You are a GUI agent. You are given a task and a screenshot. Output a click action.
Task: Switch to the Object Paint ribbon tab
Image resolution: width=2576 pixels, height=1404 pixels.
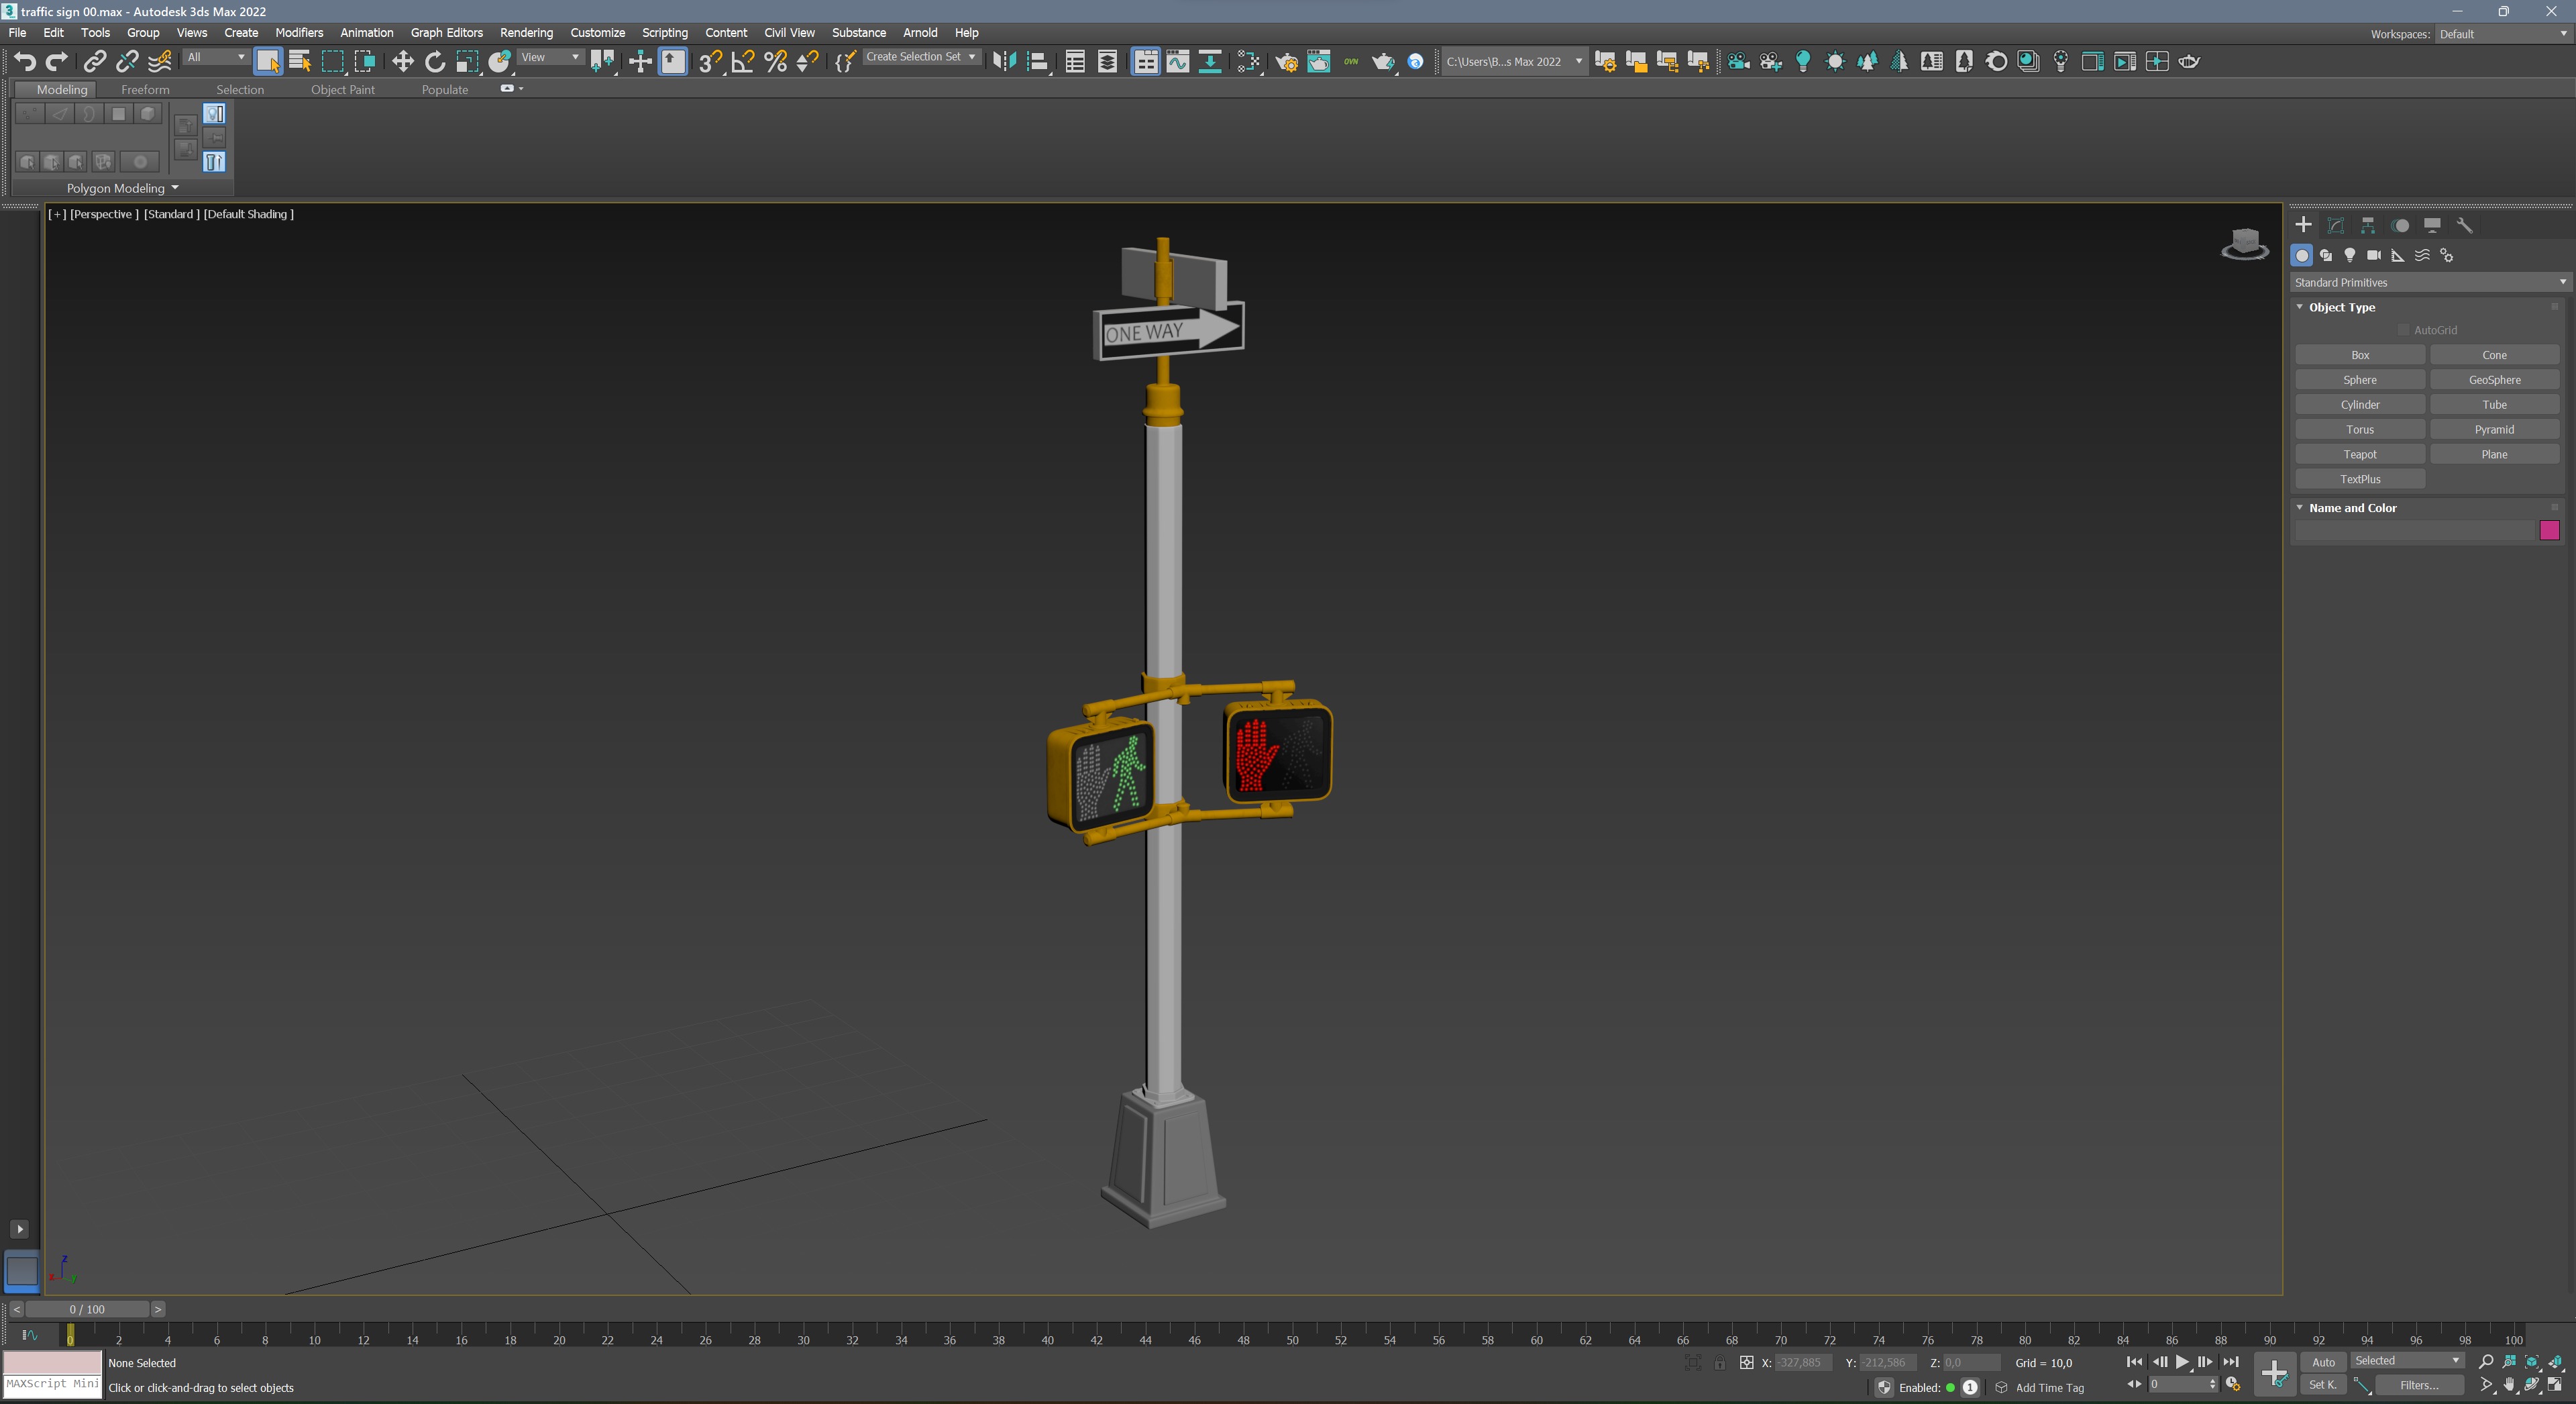coord(343,89)
